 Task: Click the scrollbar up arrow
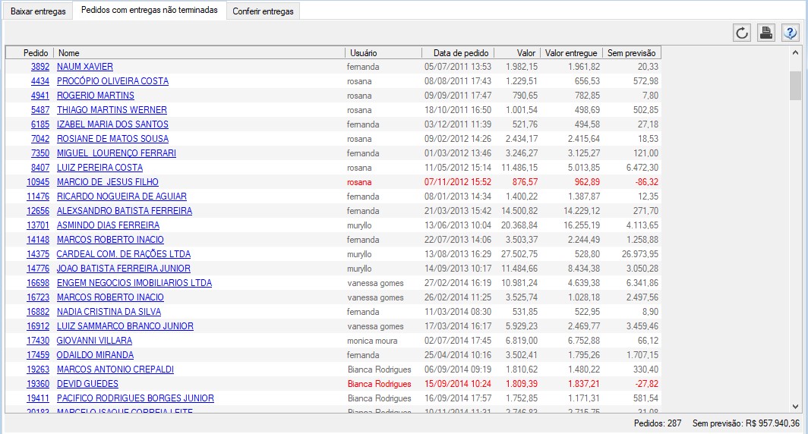point(795,53)
